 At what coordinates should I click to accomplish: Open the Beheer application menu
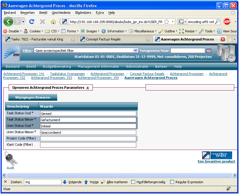tap(161, 67)
